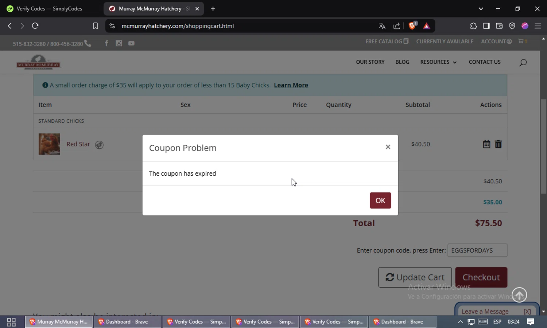This screenshot has height=328, width=547.
Task: Expand the RESOURCES dropdown menu
Action: [438, 62]
